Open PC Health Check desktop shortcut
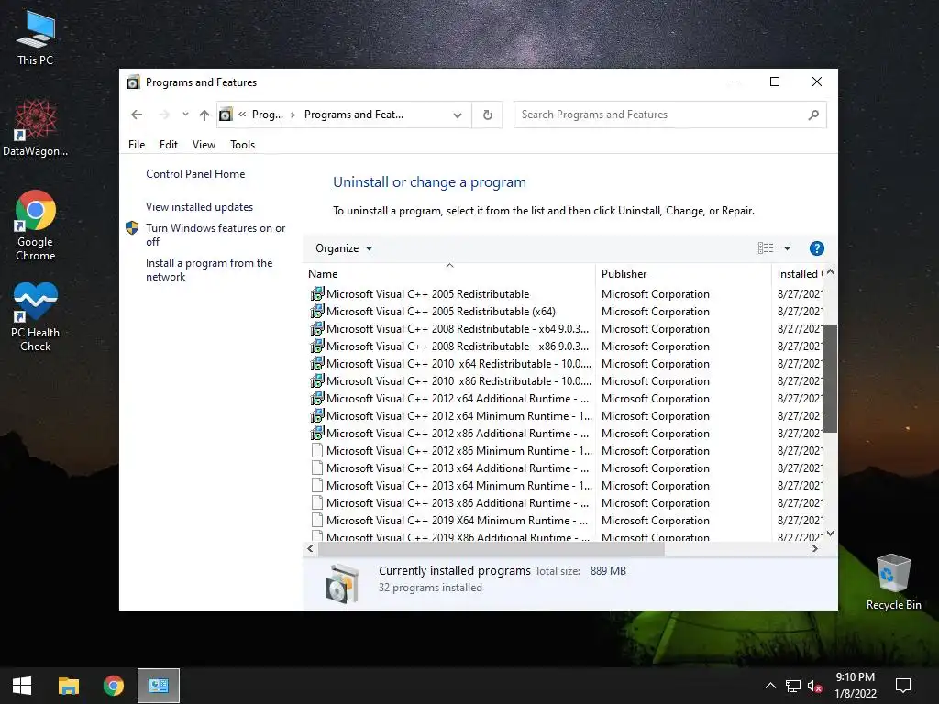The width and height of the screenshot is (939, 704). [x=36, y=316]
